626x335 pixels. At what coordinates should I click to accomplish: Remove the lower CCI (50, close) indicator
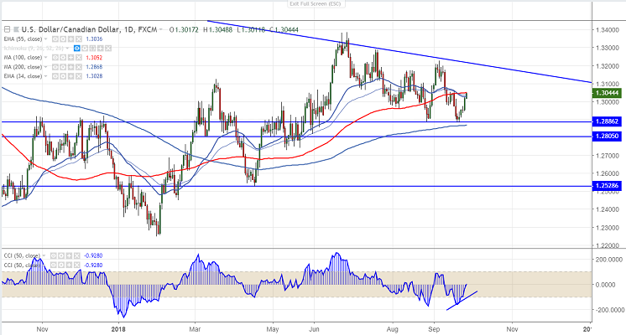[76, 265]
